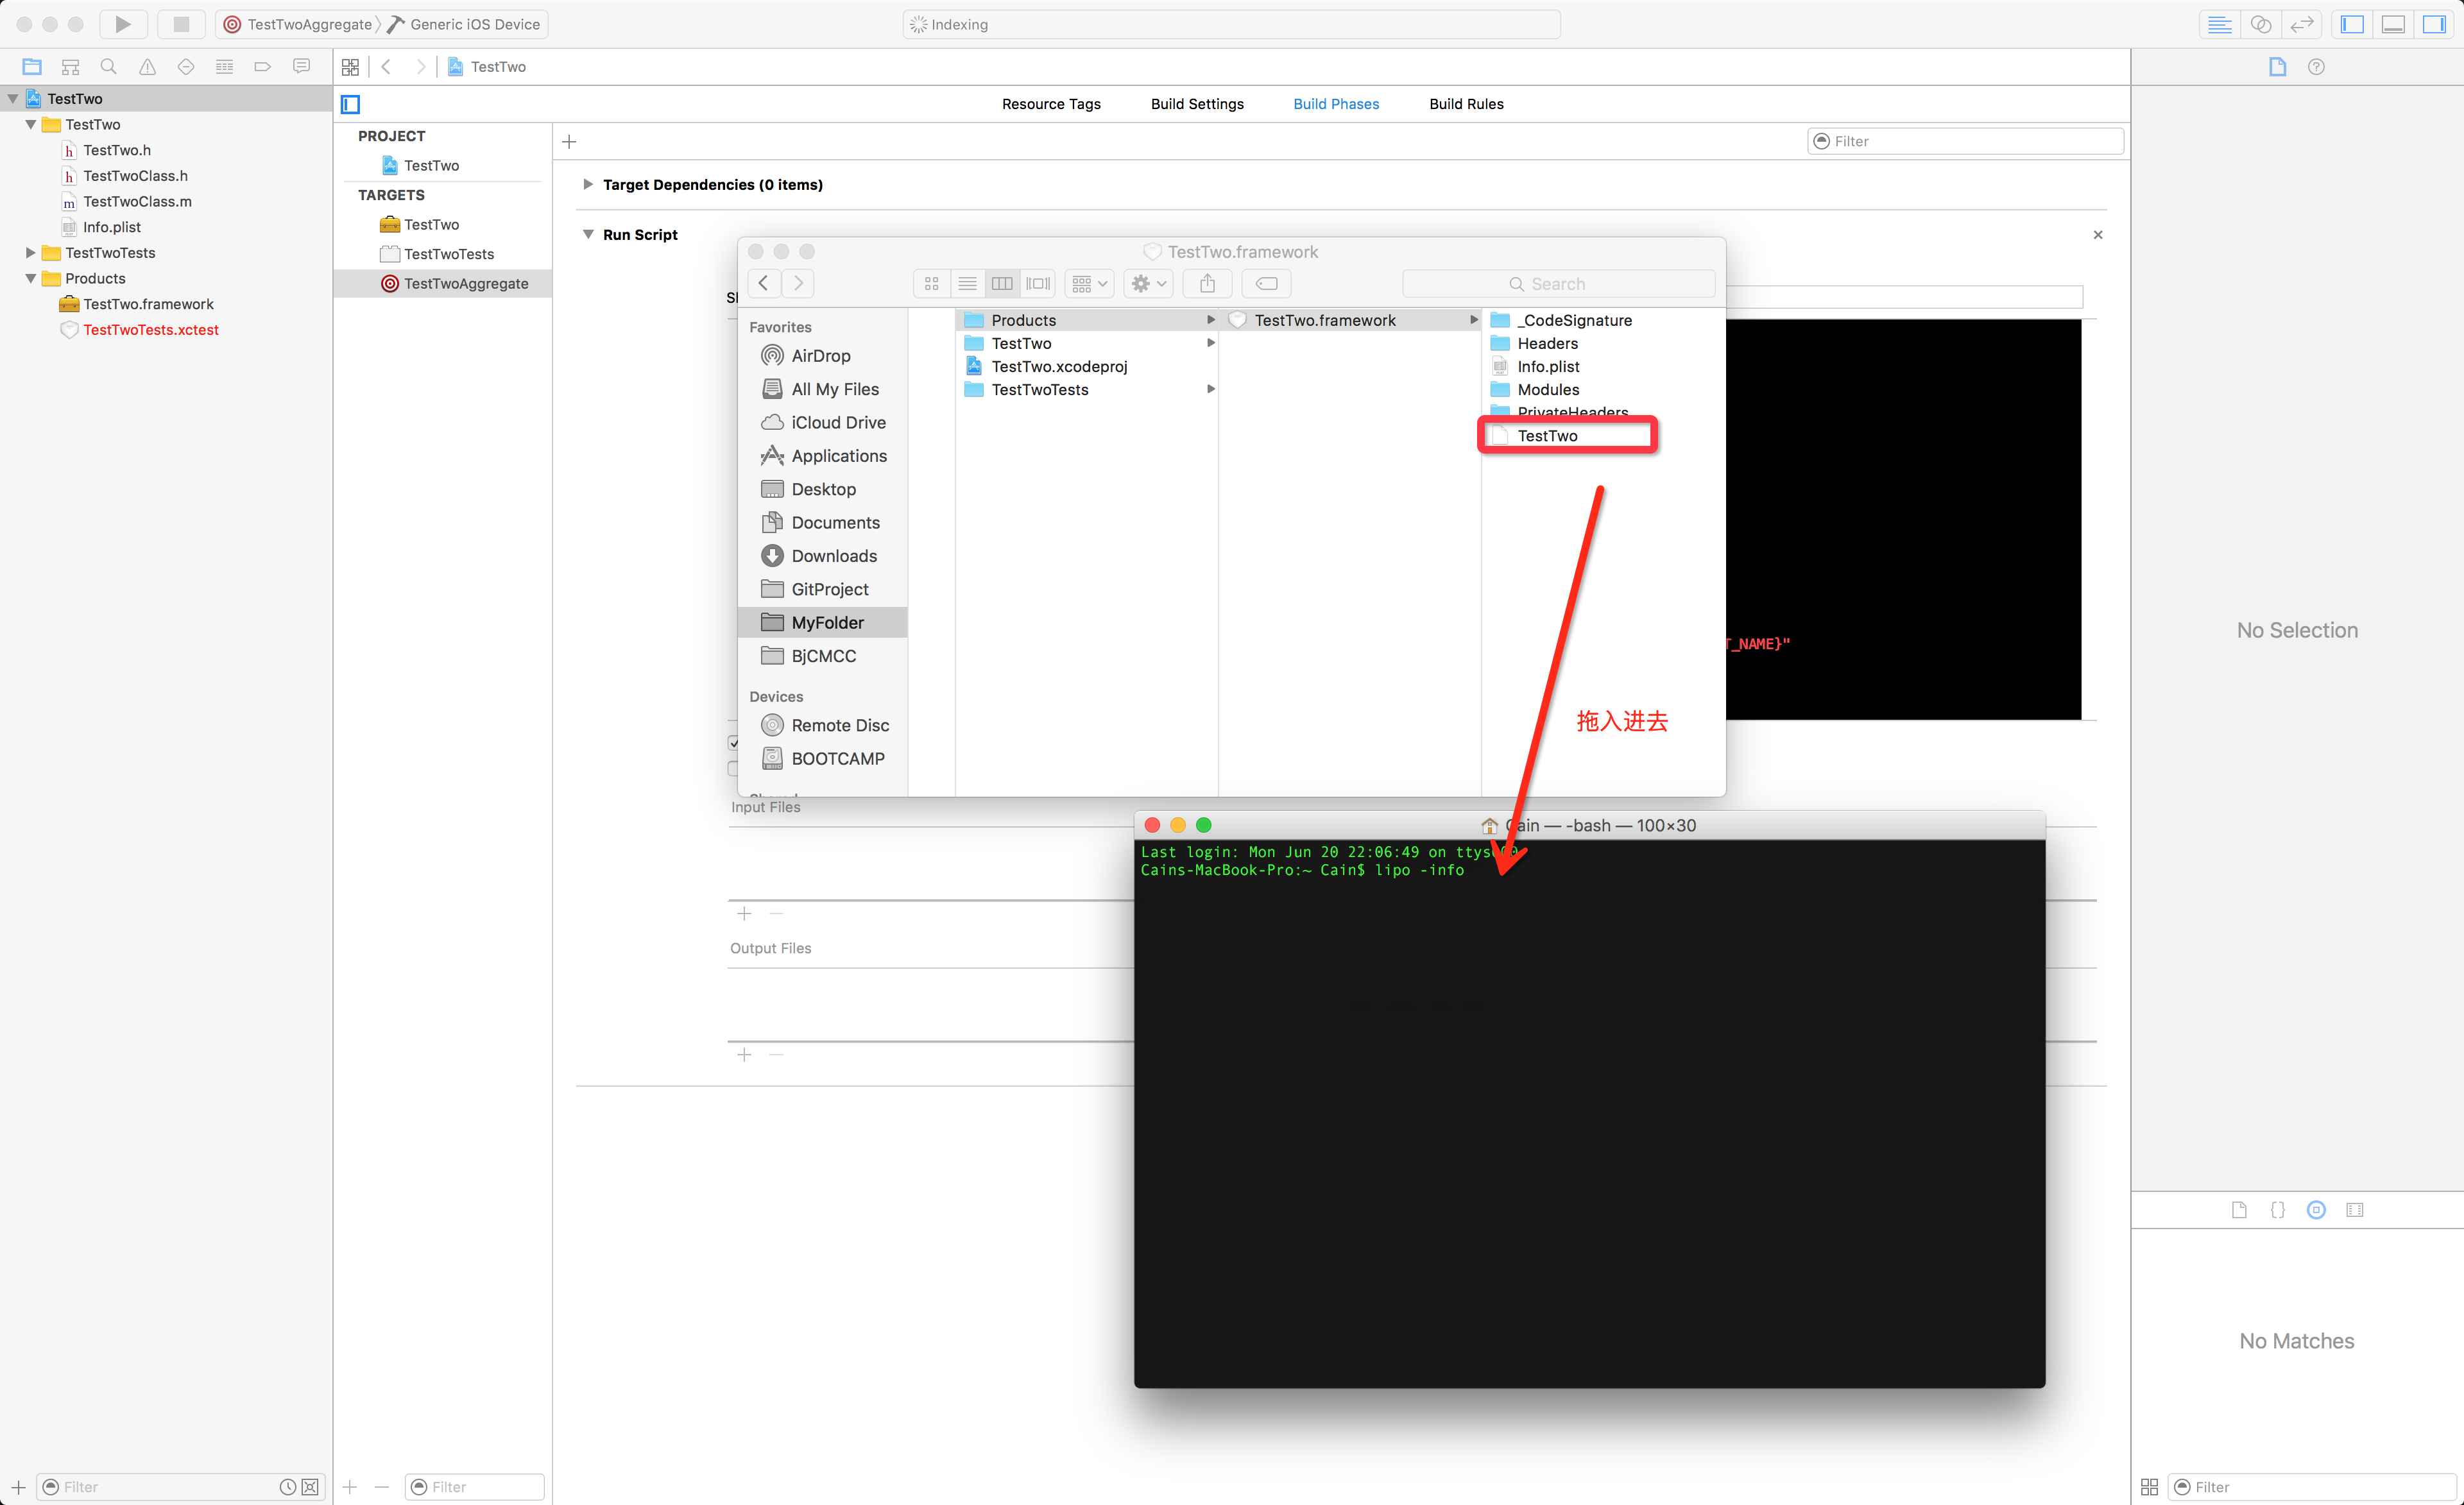Open the Test navigator diamond icon
Image resolution: width=2464 pixels, height=1505 pixels.
[186, 67]
